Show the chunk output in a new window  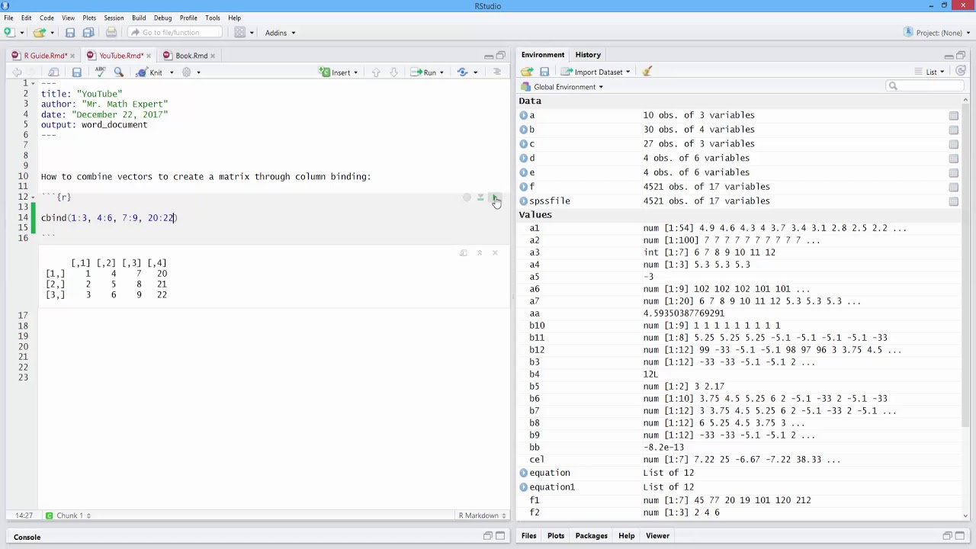[x=464, y=253]
